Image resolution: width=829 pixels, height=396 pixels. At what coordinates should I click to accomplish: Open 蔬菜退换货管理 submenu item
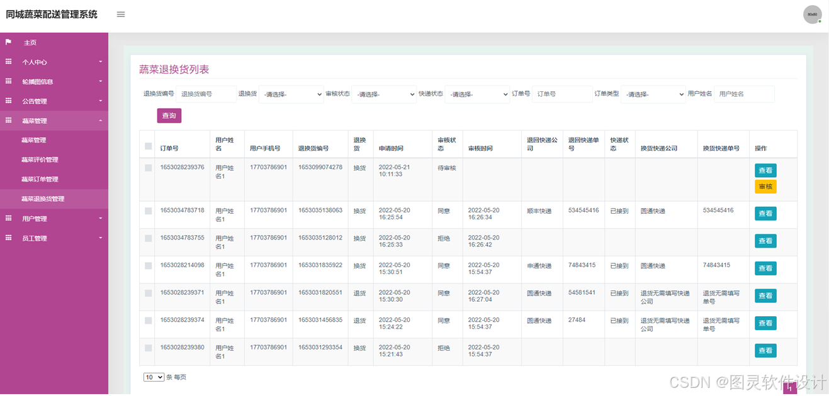(54, 199)
